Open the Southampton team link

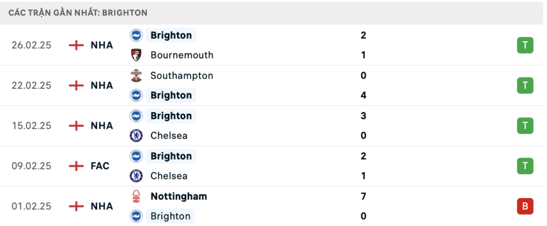(182, 76)
